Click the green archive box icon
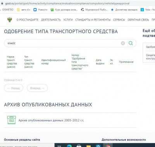155x147 pixels. (12, 120)
